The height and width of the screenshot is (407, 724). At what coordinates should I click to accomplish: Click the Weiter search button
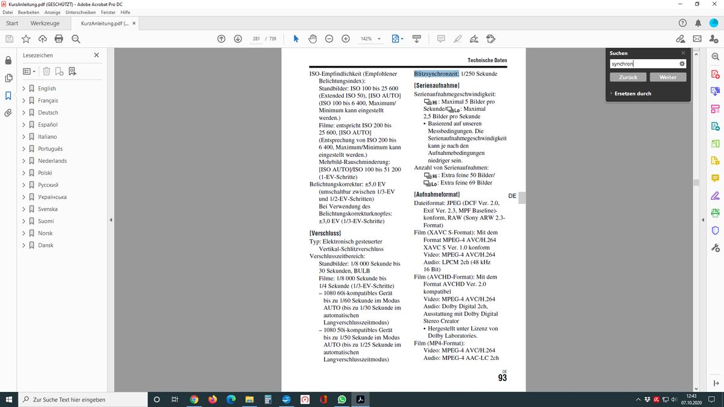(667, 77)
